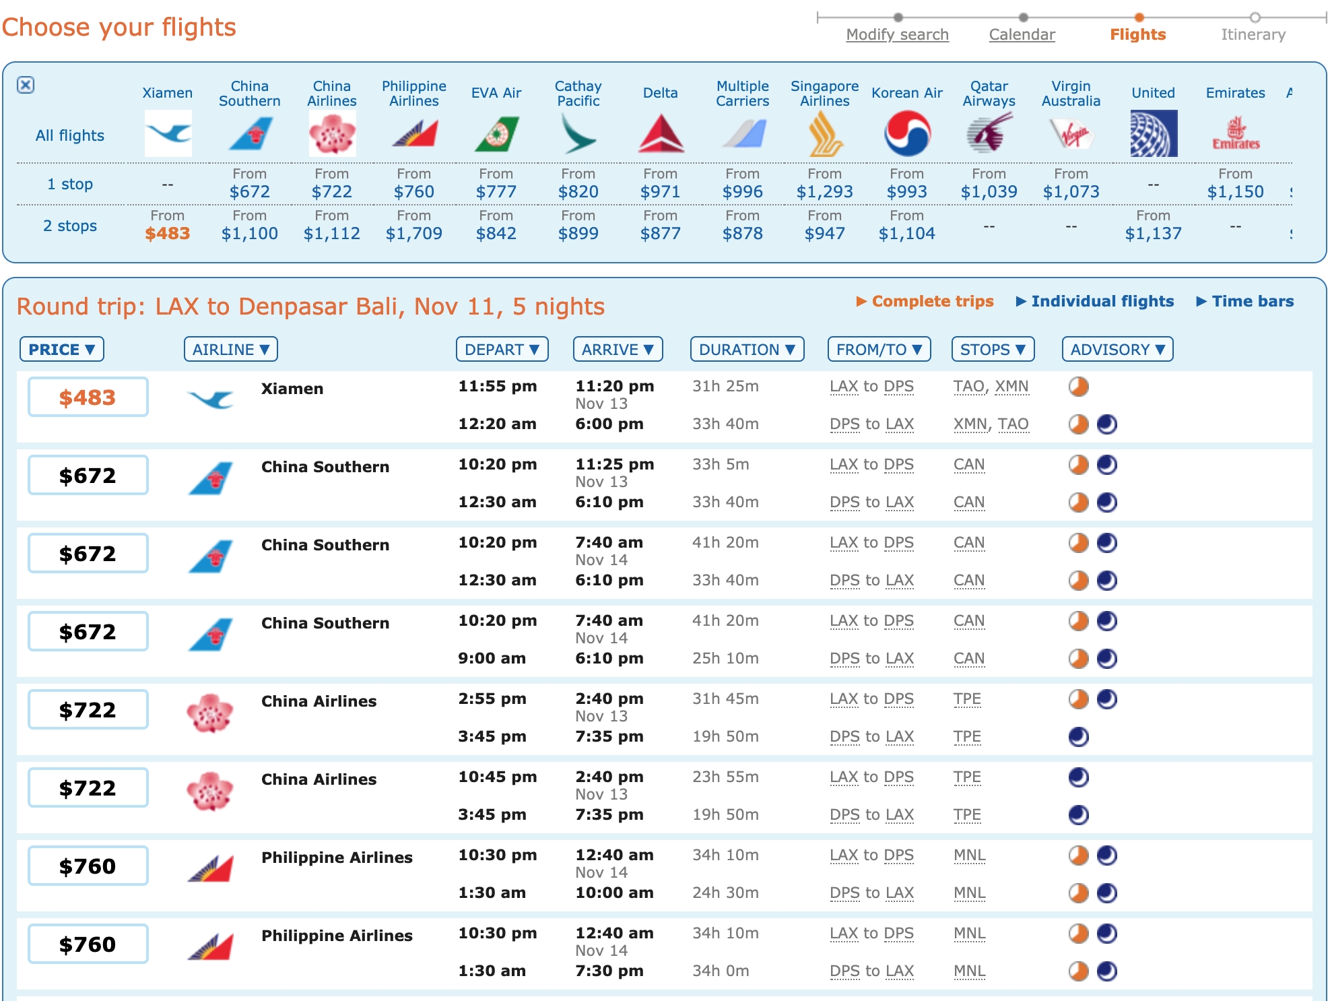Open the FROM/TO filter dropdown
Image resolution: width=1330 pixels, height=1001 pixels.
(x=879, y=349)
